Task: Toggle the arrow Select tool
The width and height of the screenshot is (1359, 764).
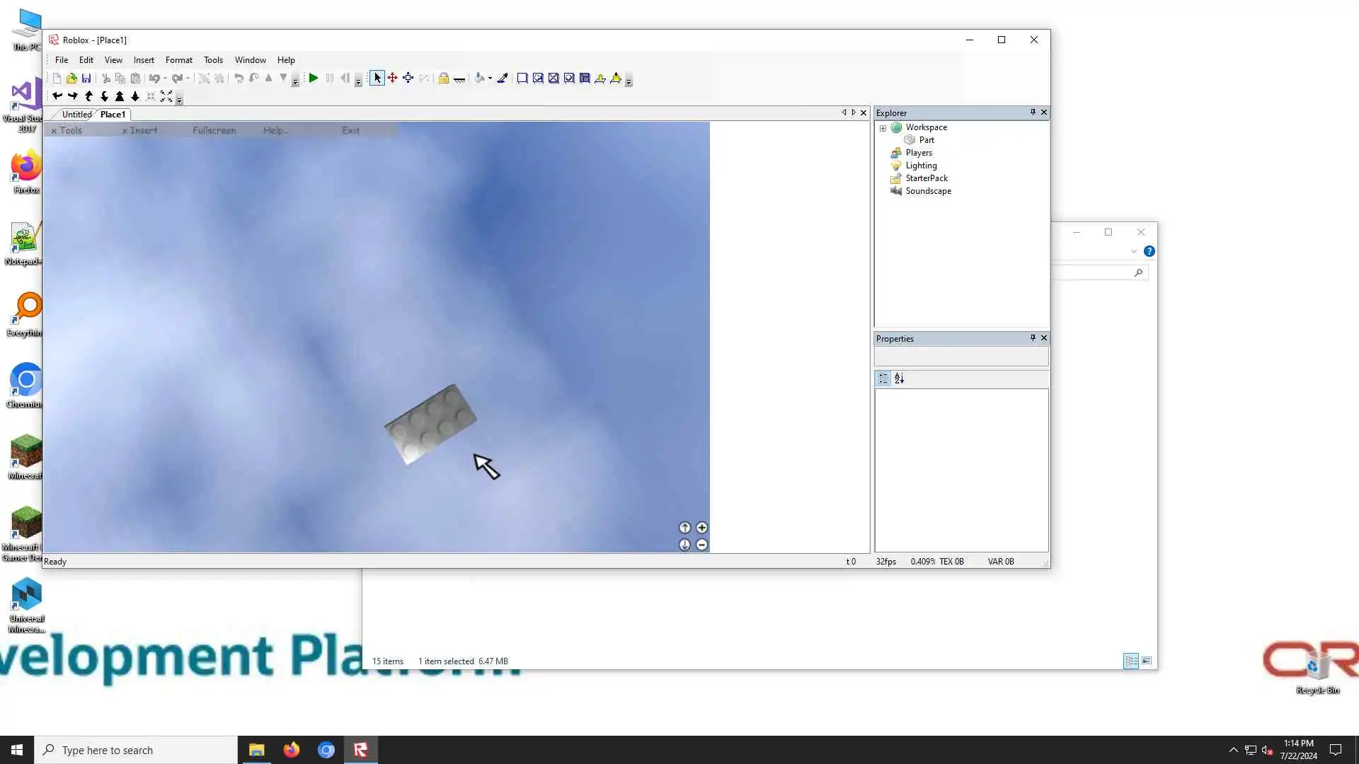Action: pos(377,79)
